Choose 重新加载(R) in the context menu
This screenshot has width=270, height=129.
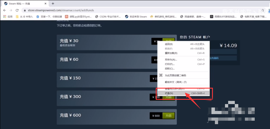[184, 53]
